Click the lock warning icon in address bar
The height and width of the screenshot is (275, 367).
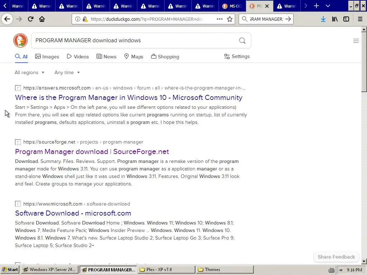point(85,19)
